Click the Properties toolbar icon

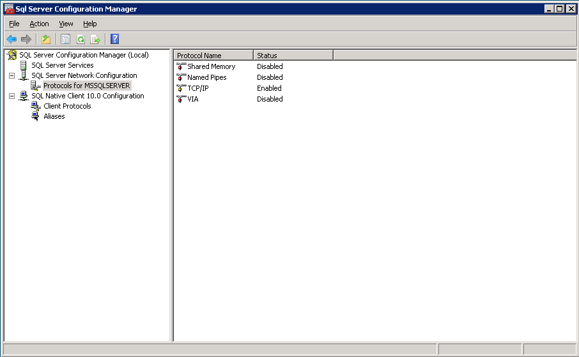click(65, 39)
